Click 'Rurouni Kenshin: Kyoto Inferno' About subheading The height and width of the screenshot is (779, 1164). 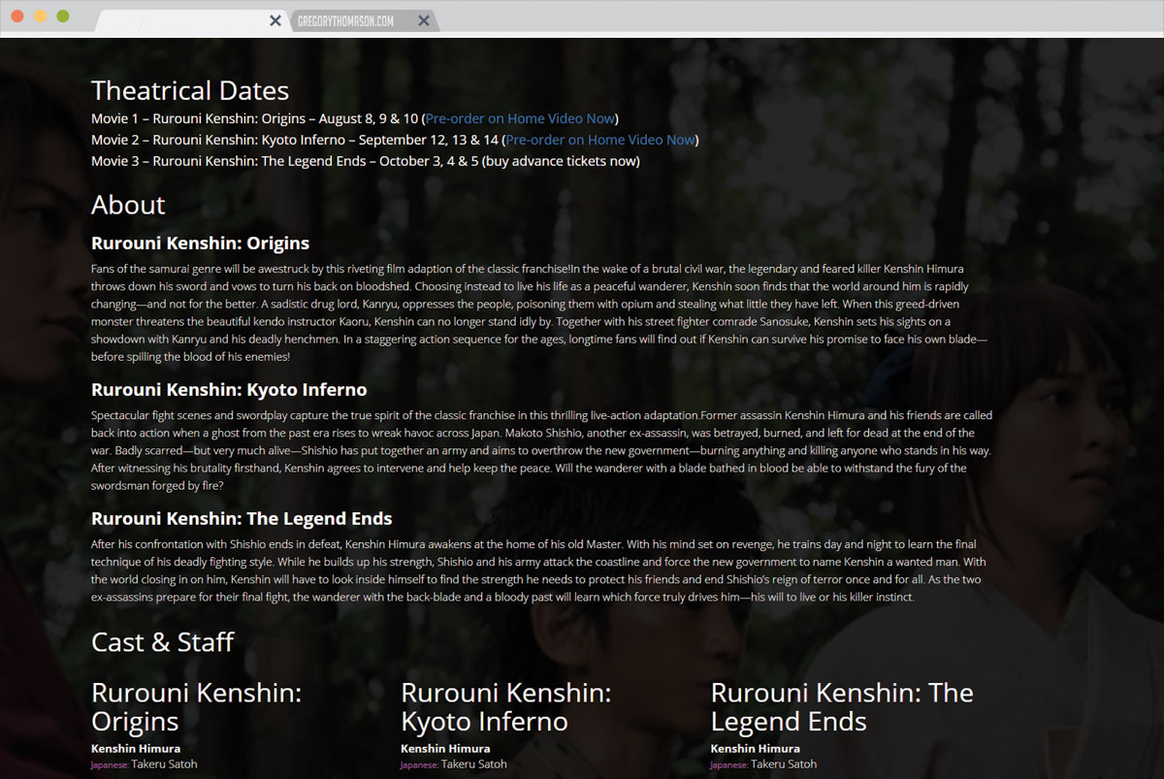[x=229, y=390]
